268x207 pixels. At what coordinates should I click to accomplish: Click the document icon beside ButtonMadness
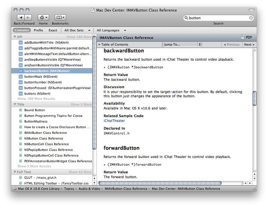point(20,121)
